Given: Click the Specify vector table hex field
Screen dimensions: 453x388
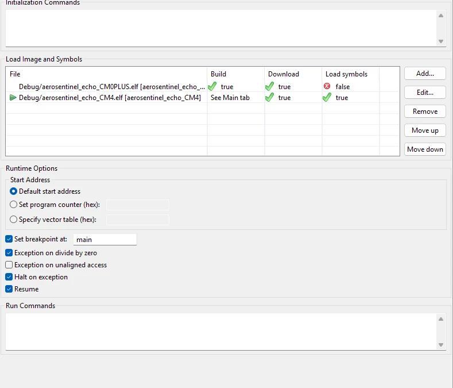Looking at the screenshot, I should click(138, 220).
